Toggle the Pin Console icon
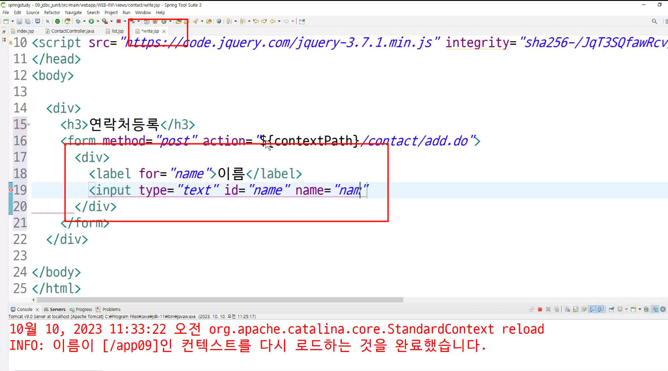Image resolution: width=668 pixels, height=371 pixels. (x=611, y=309)
